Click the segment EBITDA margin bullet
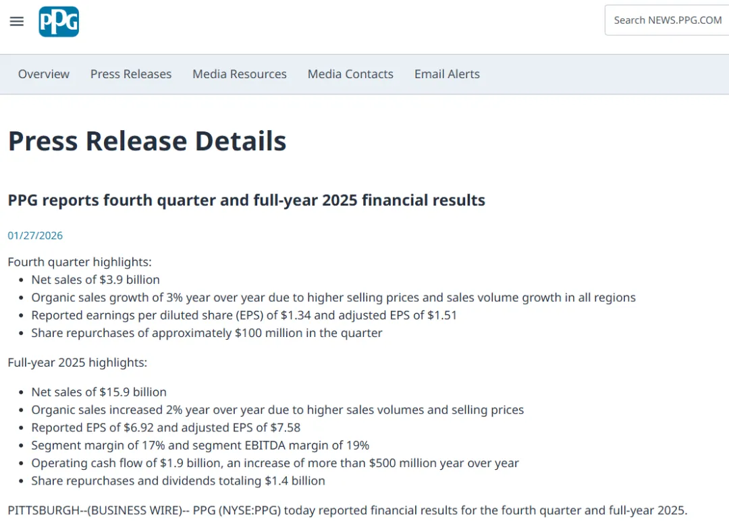 (x=200, y=445)
